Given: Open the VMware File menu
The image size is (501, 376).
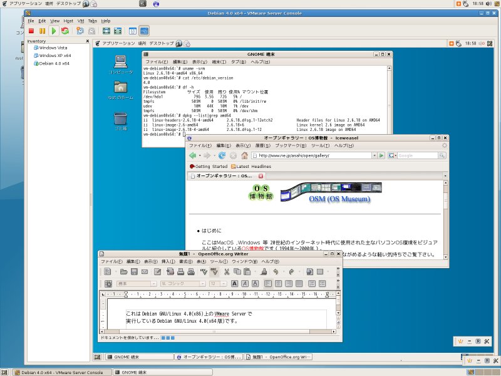Looking at the screenshot, I should [x=31, y=21].
